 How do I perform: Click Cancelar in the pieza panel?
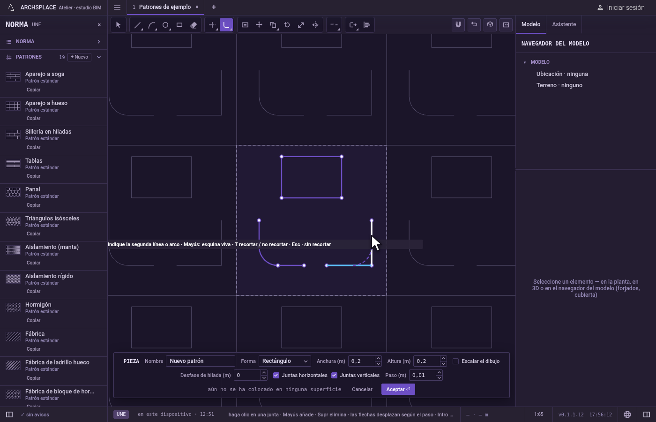(x=362, y=389)
